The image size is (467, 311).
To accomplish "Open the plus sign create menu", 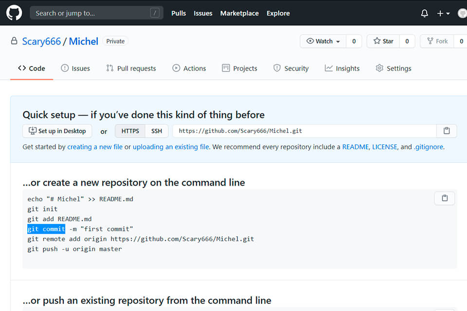I will pos(439,13).
